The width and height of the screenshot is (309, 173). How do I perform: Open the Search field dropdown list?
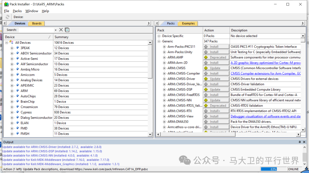pyautogui.click(x=56, y=30)
